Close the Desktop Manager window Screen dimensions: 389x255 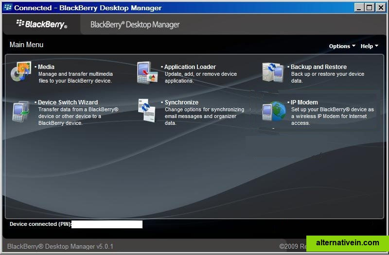(x=381, y=8)
